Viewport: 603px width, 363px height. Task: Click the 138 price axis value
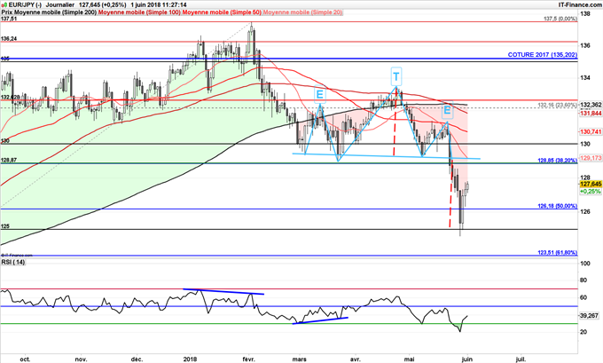click(x=585, y=14)
